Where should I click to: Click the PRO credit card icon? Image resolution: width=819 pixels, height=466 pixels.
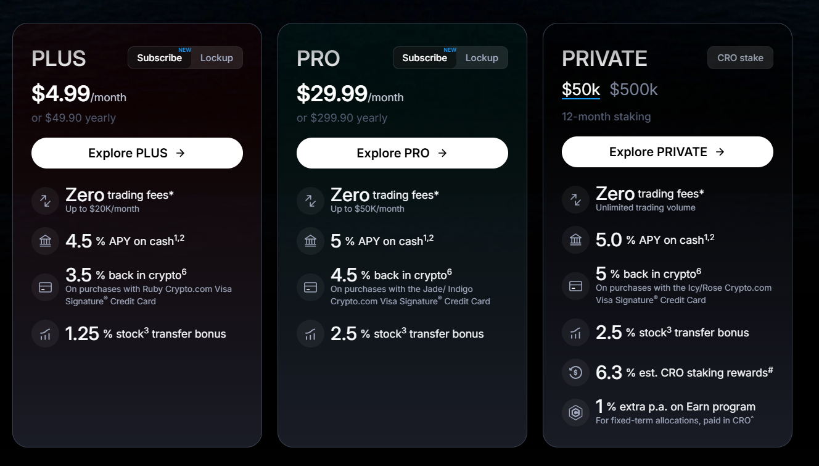[310, 288]
